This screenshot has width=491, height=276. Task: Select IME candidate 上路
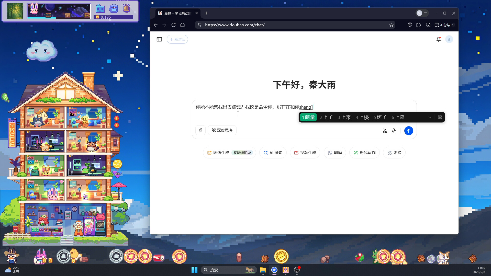pos(398,117)
